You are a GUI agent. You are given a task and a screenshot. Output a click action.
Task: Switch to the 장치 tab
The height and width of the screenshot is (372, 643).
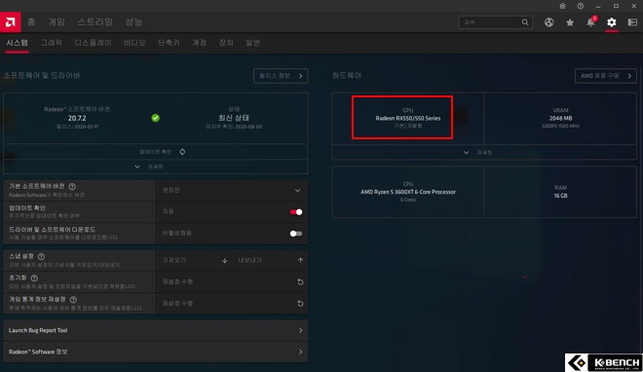226,43
